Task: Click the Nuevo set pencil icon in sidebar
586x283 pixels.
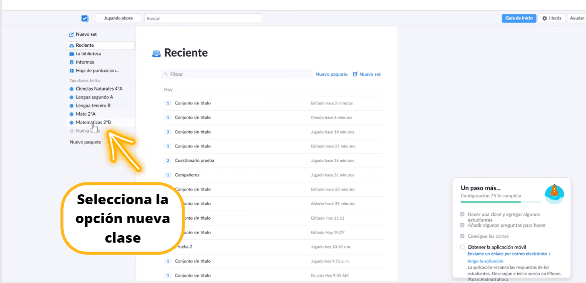Action: click(71, 34)
